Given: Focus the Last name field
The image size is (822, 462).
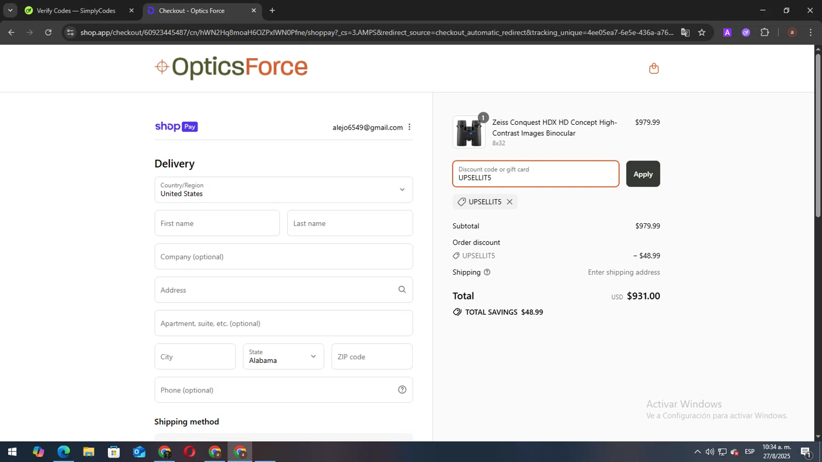Looking at the screenshot, I should (x=350, y=223).
